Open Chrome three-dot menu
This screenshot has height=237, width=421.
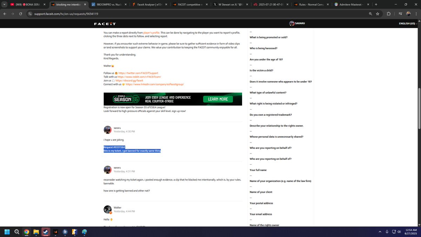click(416, 14)
